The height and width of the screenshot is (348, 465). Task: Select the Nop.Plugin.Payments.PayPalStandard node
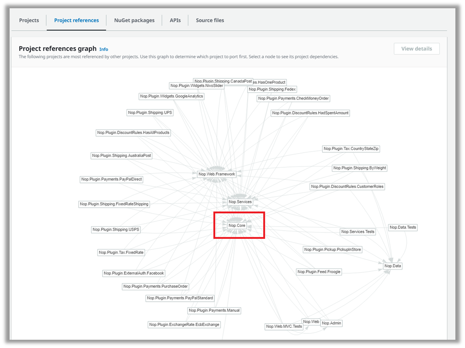(179, 298)
